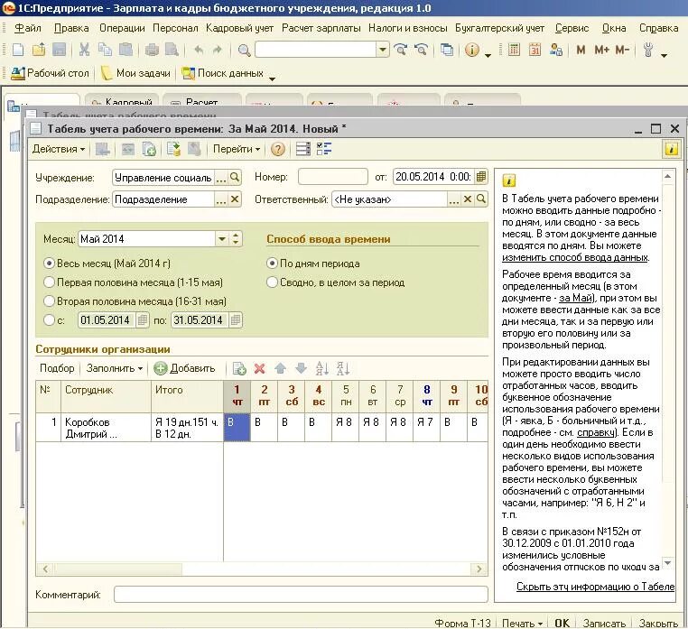Open the 'Действия' dropdown menu
Image resolution: width=688 pixels, height=629 pixels.
point(59,149)
